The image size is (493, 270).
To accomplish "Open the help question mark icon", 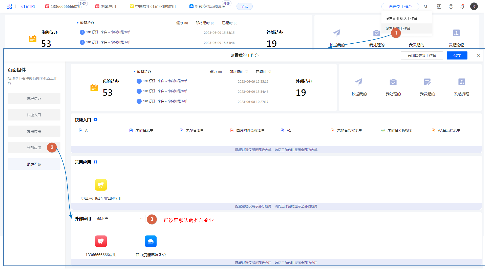I will [451, 7].
